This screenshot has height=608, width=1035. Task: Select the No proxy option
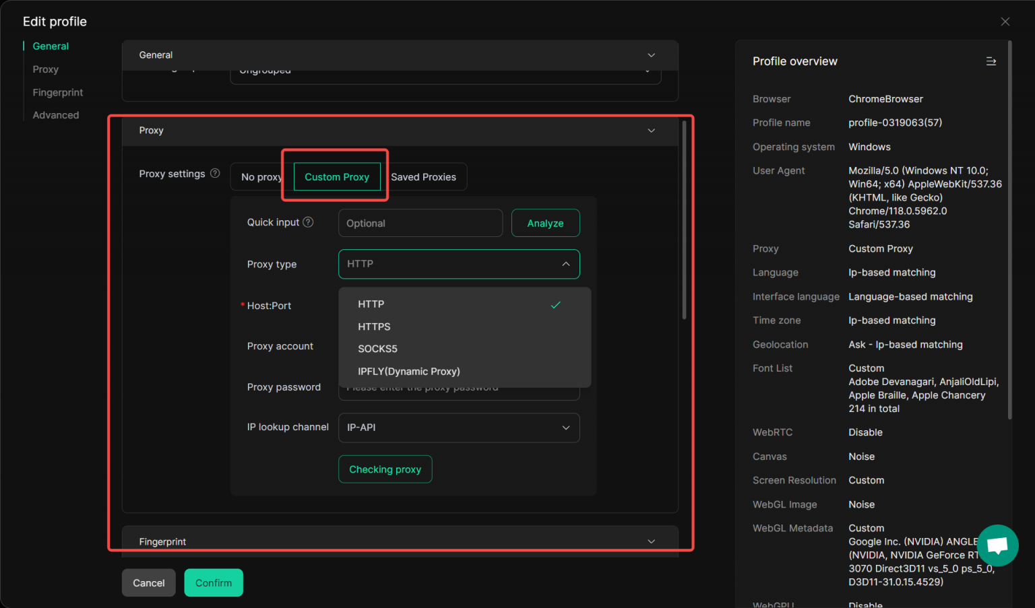coord(262,176)
